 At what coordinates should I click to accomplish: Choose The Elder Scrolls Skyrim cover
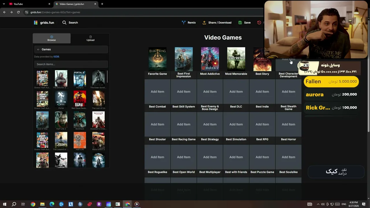(99, 78)
